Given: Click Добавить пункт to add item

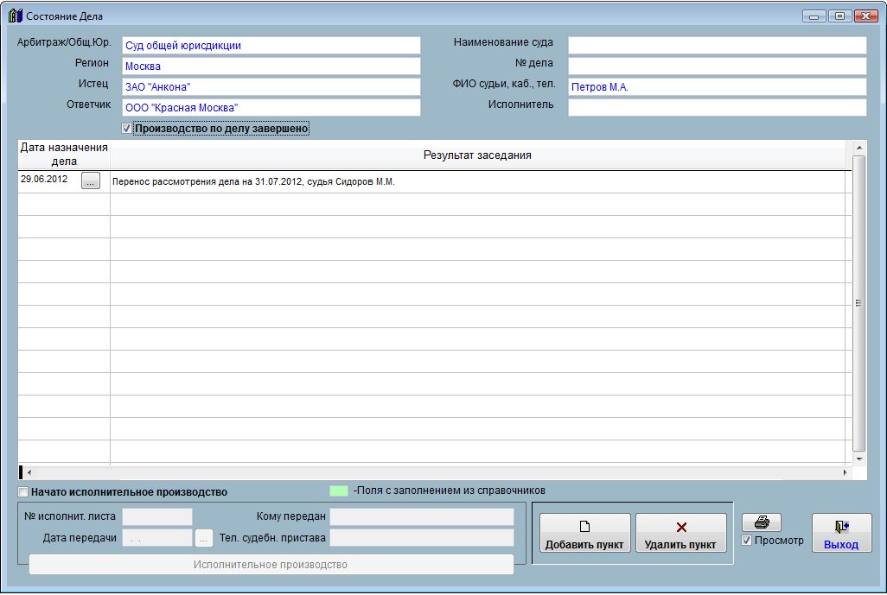Looking at the screenshot, I should (585, 533).
